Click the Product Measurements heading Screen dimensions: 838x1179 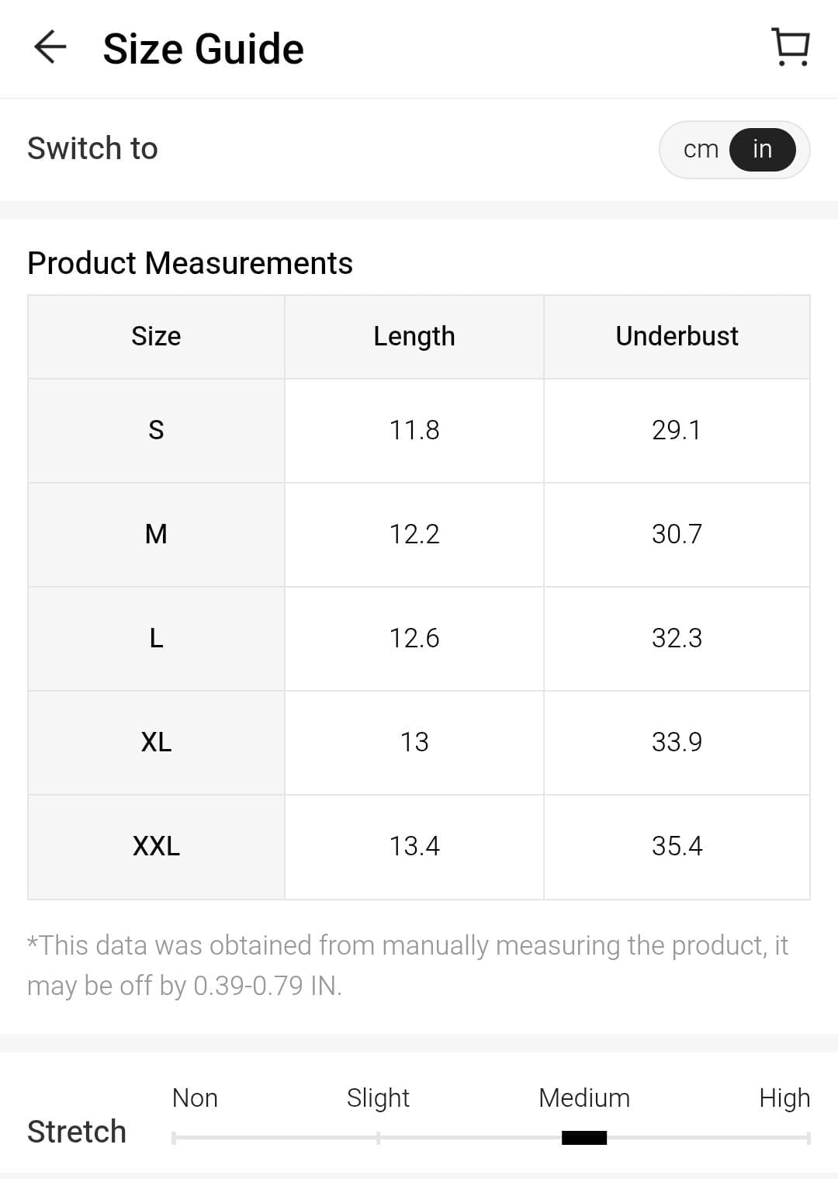[x=190, y=263]
